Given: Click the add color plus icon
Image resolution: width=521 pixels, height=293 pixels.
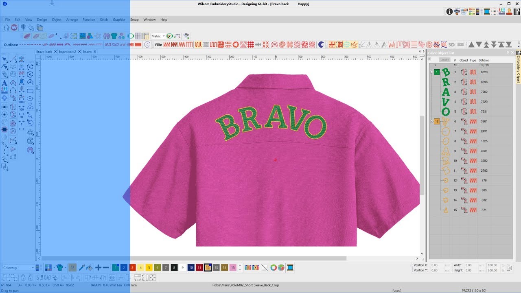Looking at the screenshot, I should [98, 268].
